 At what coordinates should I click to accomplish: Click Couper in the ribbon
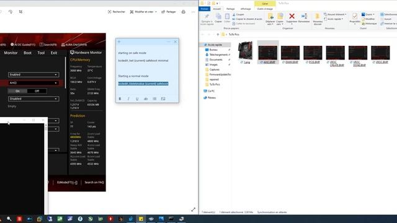click(x=238, y=15)
